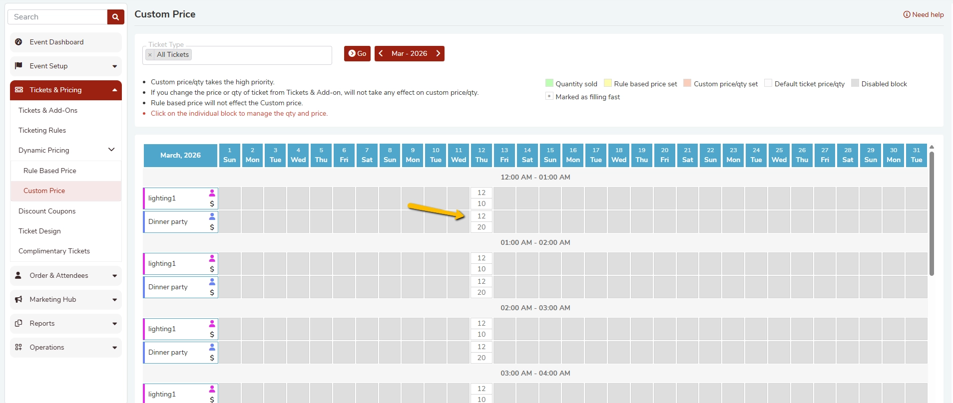Open Dinner party March 12 block at 01:00 AM
The width and height of the screenshot is (953, 403).
pyautogui.click(x=481, y=287)
